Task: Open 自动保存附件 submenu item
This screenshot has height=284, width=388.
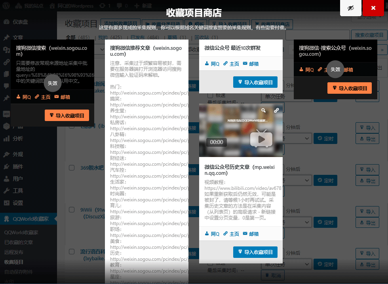Action: pos(19,272)
